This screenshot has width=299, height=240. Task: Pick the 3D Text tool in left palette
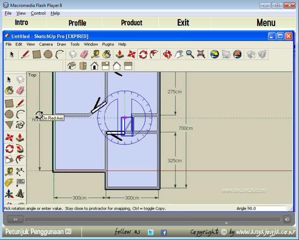click(20, 194)
